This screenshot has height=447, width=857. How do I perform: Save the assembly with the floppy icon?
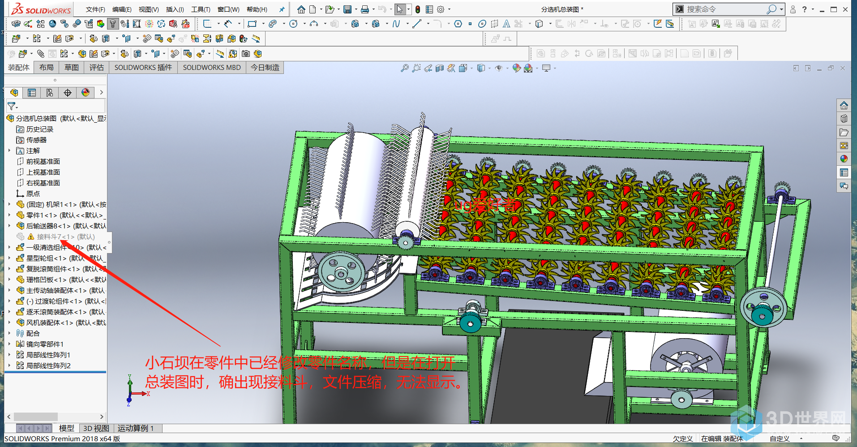(x=347, y=9)
